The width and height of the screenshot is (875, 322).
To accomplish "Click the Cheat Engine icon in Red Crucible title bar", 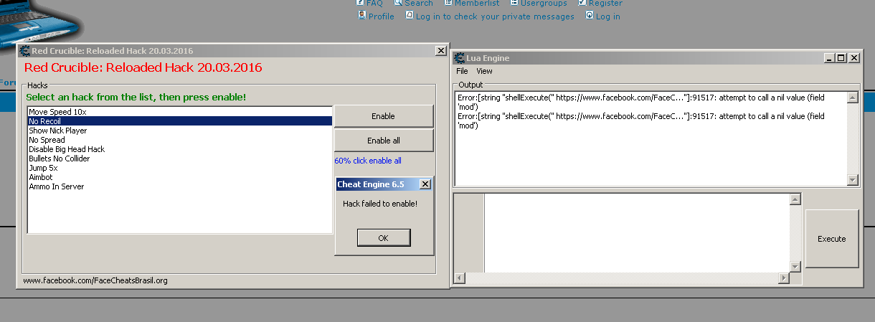I will 24,51.
